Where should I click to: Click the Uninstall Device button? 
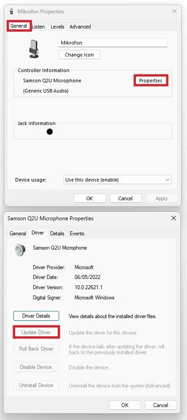(x=36, y=385)
